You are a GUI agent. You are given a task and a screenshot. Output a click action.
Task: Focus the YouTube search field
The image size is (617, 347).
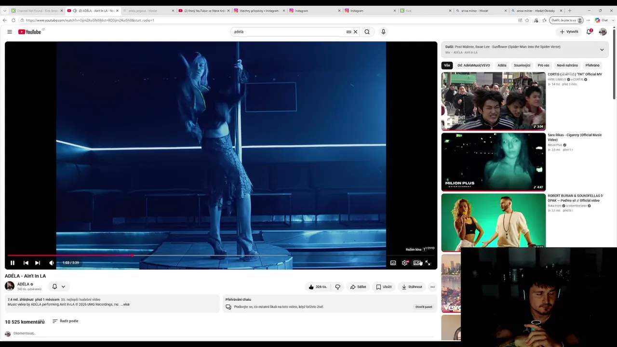click(x=288, y=32)
